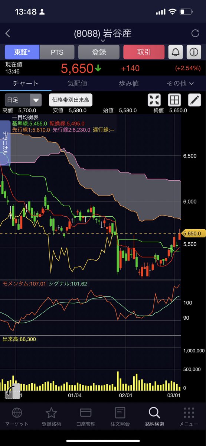The height and width of the screenshot is (446, 206).
Task: Open the メニュー grid icon
Action: [x=189, y=413]
